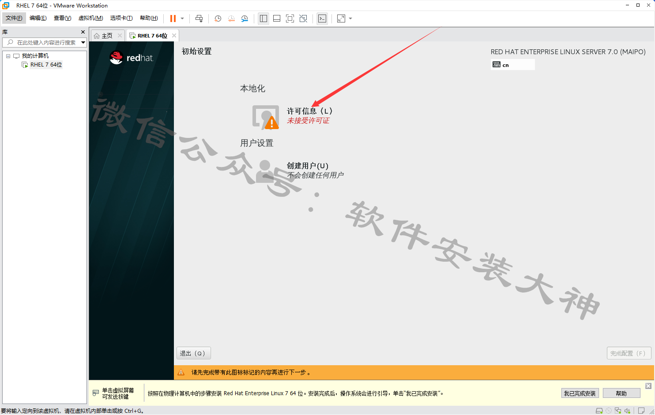Open 创建用户(U) user creation
Screen dimensions: 655x415
308,166
